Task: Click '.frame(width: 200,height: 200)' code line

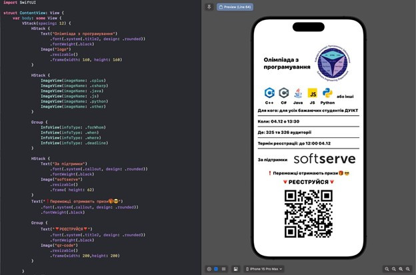Action: (85, 256)
